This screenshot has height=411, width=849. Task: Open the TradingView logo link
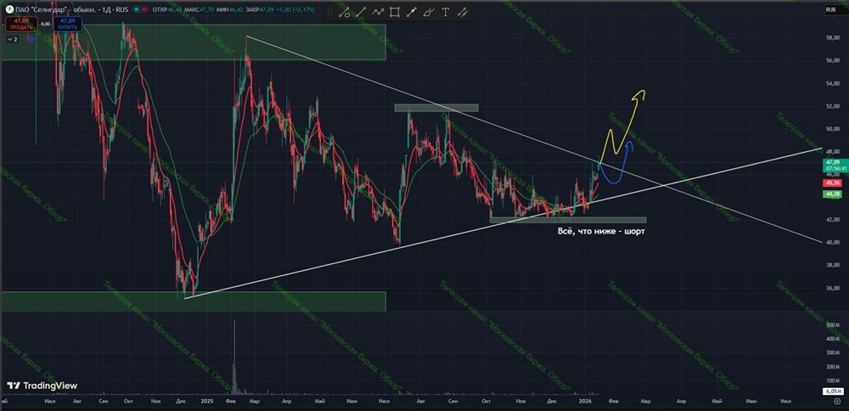[42, 386]
